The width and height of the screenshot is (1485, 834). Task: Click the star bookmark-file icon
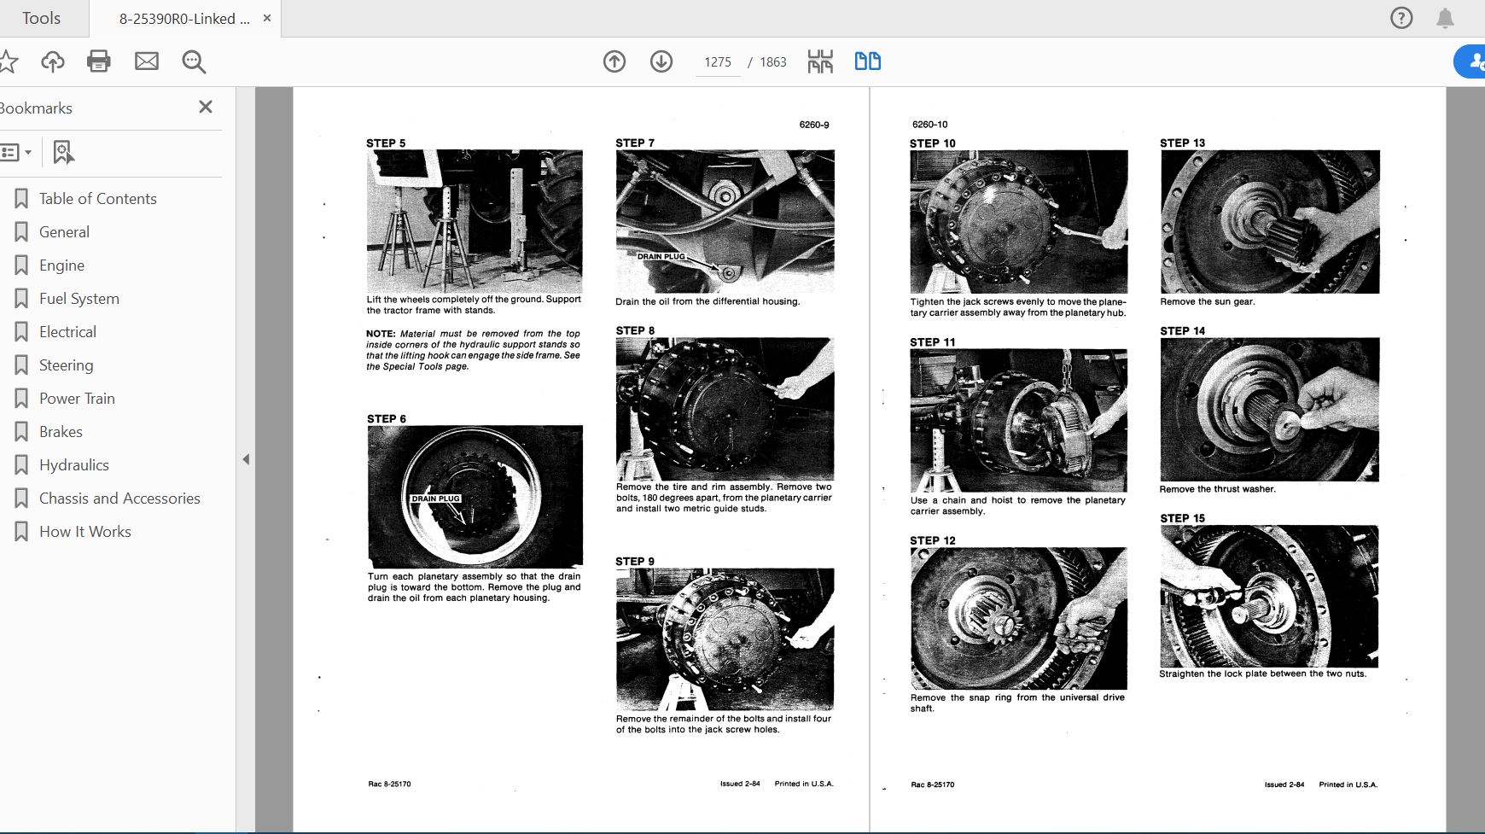[8, 61]
